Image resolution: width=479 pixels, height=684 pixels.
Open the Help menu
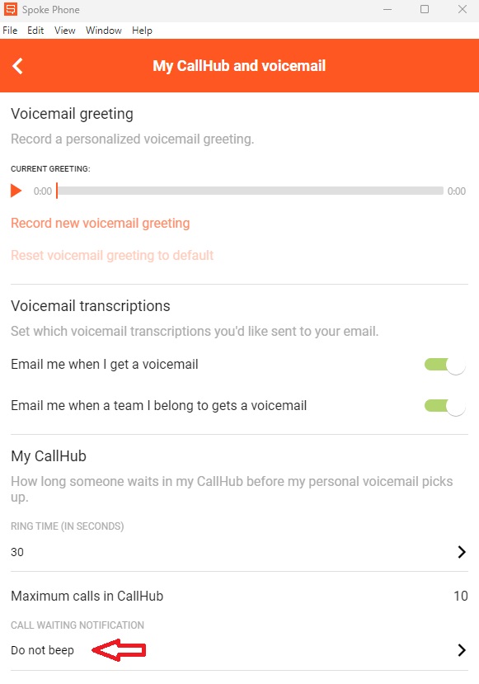tap(142, 31)
